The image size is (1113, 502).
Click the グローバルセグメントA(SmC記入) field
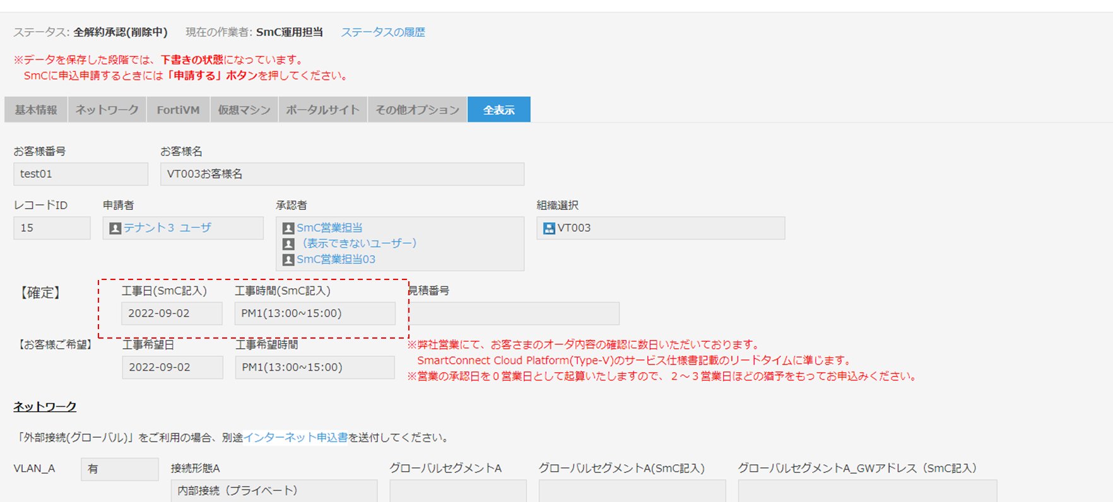pos(632,491)
